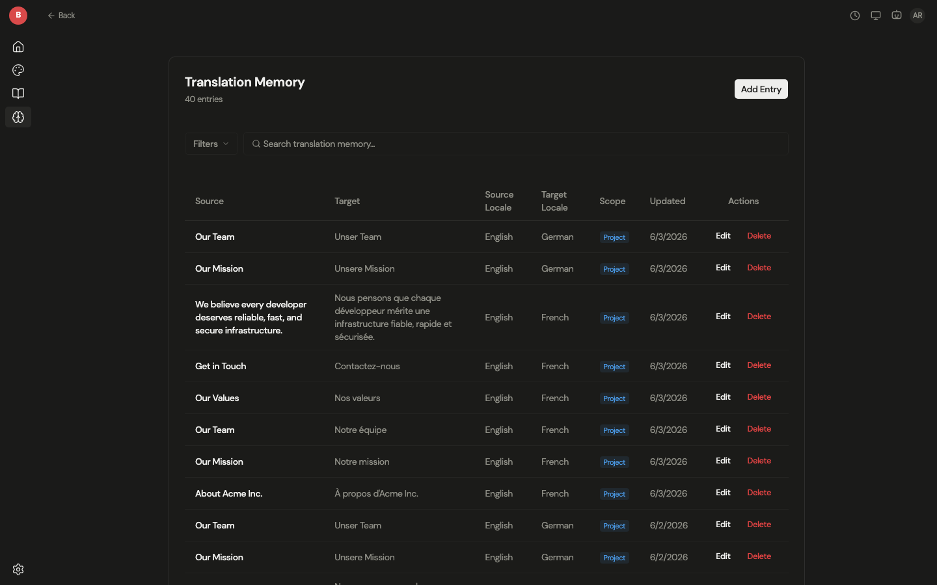Click the 40 entries count text
The width and height of the screenshot is (937, 585).
click(204, 99)
